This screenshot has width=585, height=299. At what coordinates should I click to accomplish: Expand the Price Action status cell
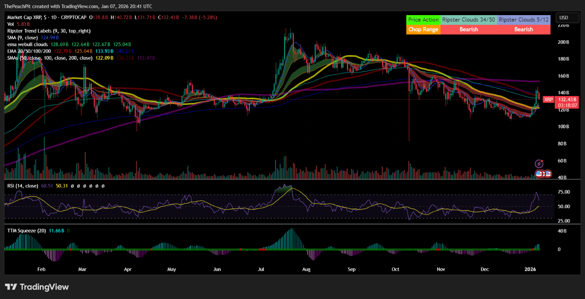(x=423, y=19)
